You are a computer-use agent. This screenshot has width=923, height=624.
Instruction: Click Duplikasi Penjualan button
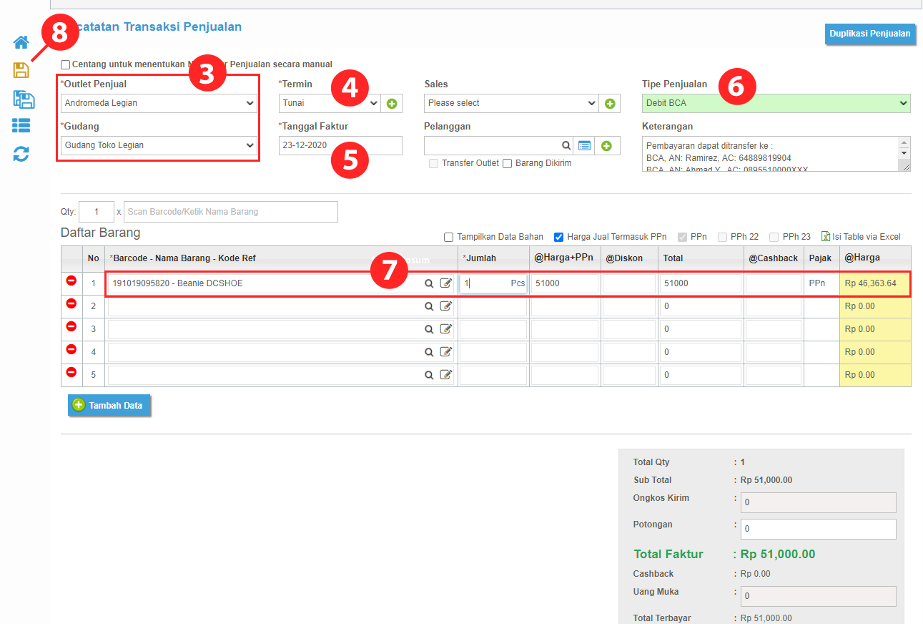point(870,34)
